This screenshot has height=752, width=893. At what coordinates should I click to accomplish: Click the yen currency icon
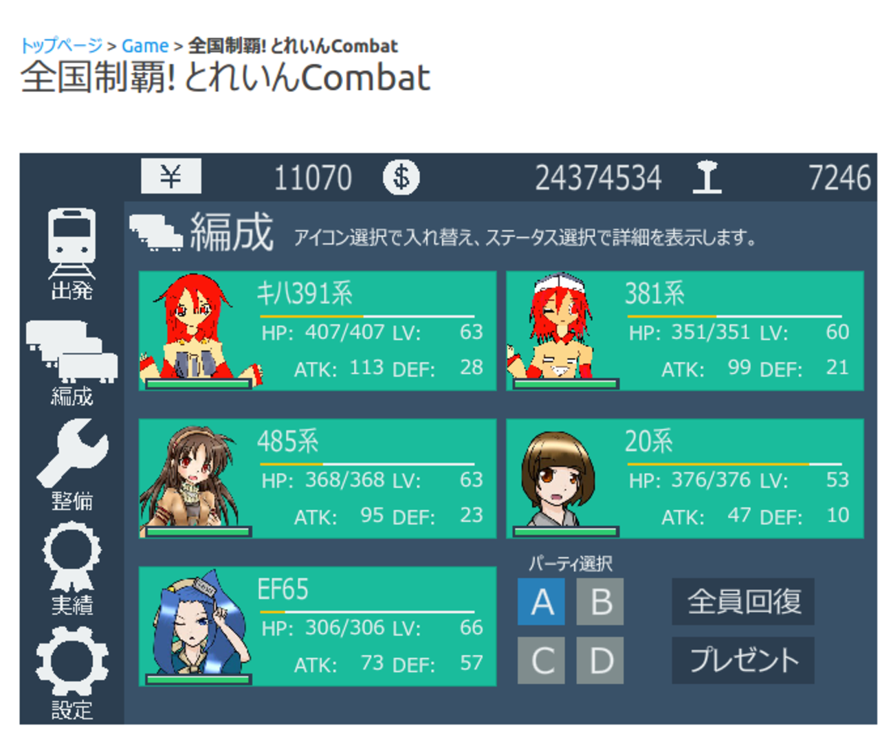(171, 177)
